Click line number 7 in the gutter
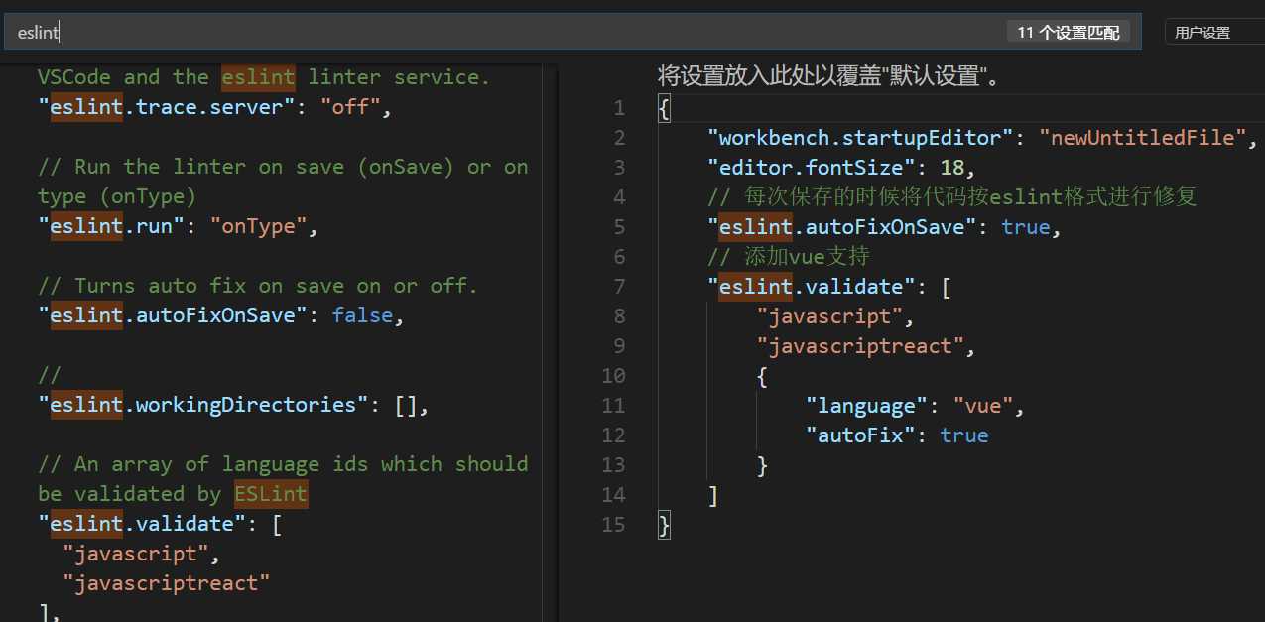 click(619, 286)
